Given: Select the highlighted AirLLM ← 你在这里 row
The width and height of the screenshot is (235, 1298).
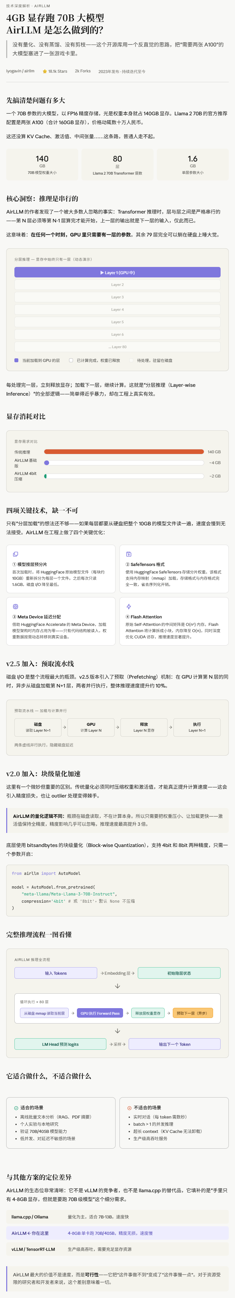Looking at the screenshot, I should pyautogui.click(x=117, y=1233).
